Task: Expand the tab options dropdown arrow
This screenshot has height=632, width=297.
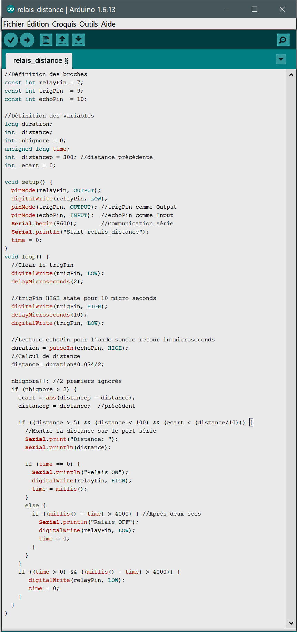Action: 281,59
